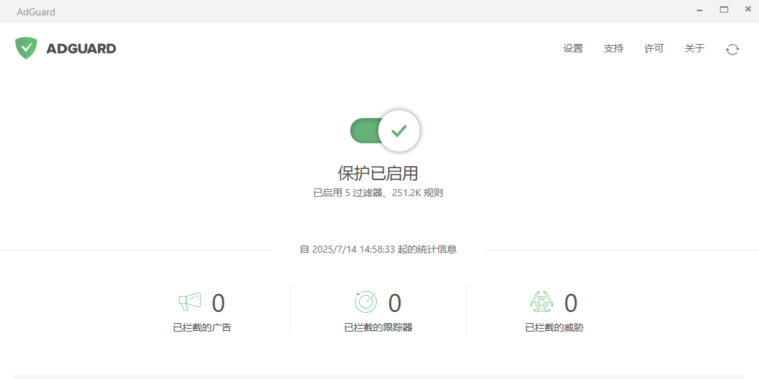759x379 pixels.
Task: Open the 支持 menu
Action: click(x=614, y=48)
